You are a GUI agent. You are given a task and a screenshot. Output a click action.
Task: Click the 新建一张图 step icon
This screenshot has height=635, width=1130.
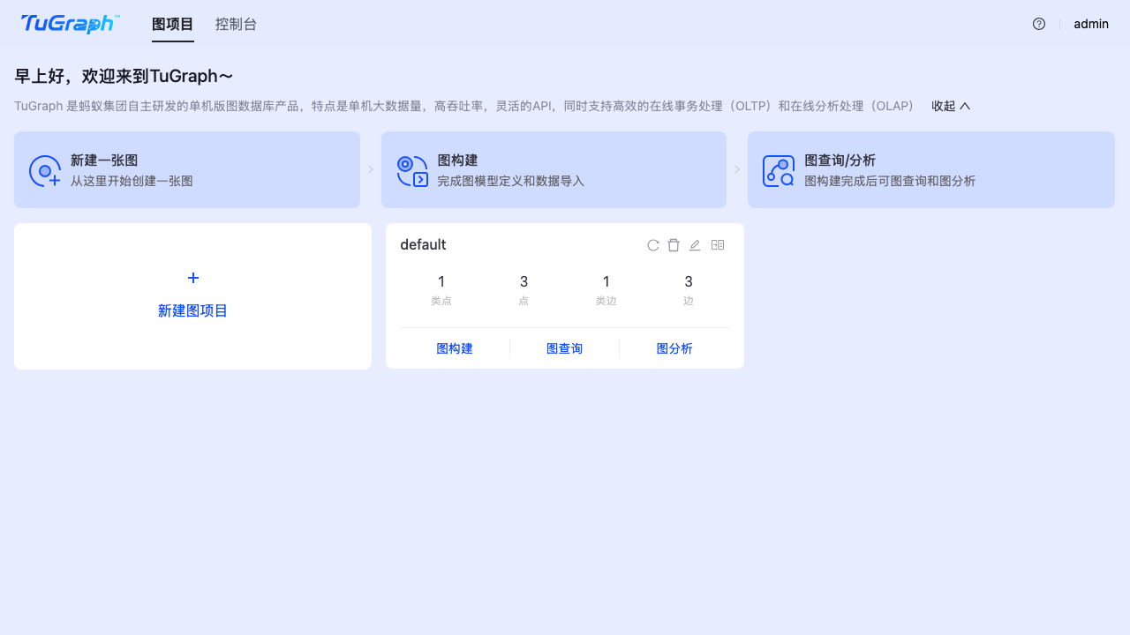pyautogui.click(x=45, y=170)
